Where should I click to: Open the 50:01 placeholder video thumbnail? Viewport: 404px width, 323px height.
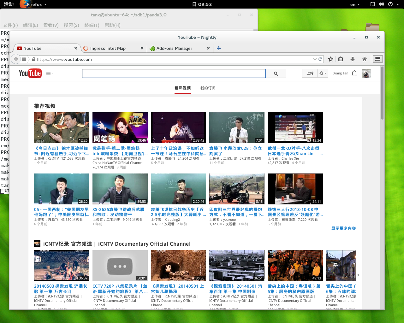[120, 266]
